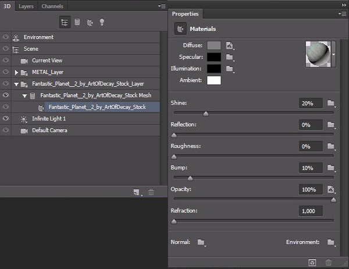Select the Default Camera item

tap(49, 130)
